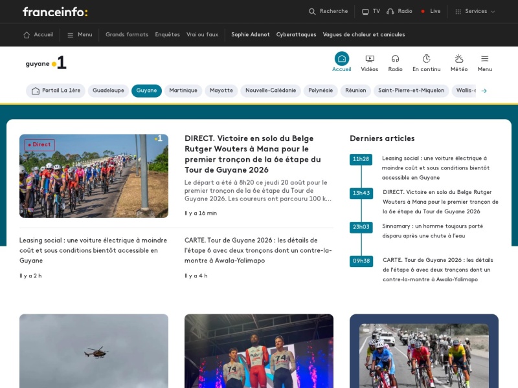Click the franceinfo logo
Image resolution: width=518 pixels, height=388 pixels.
click(55, 12)
